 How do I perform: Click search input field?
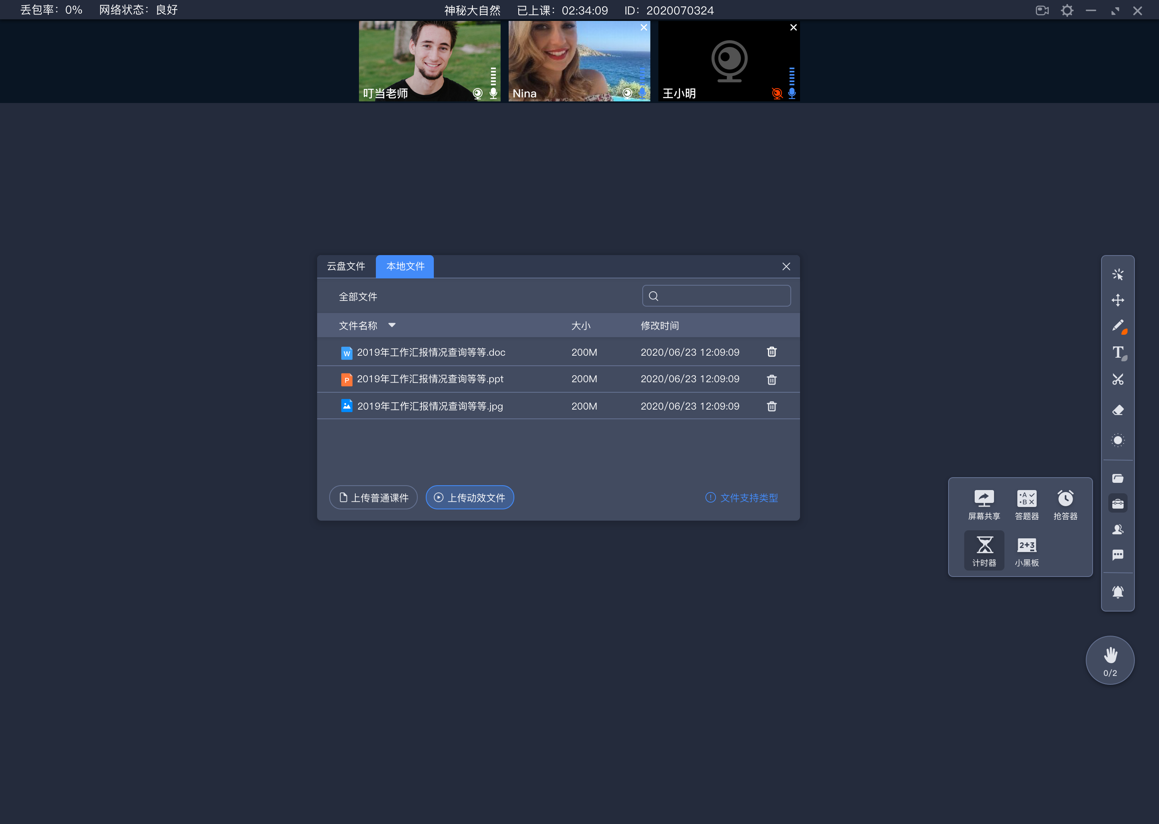click(x=717, y=296)
